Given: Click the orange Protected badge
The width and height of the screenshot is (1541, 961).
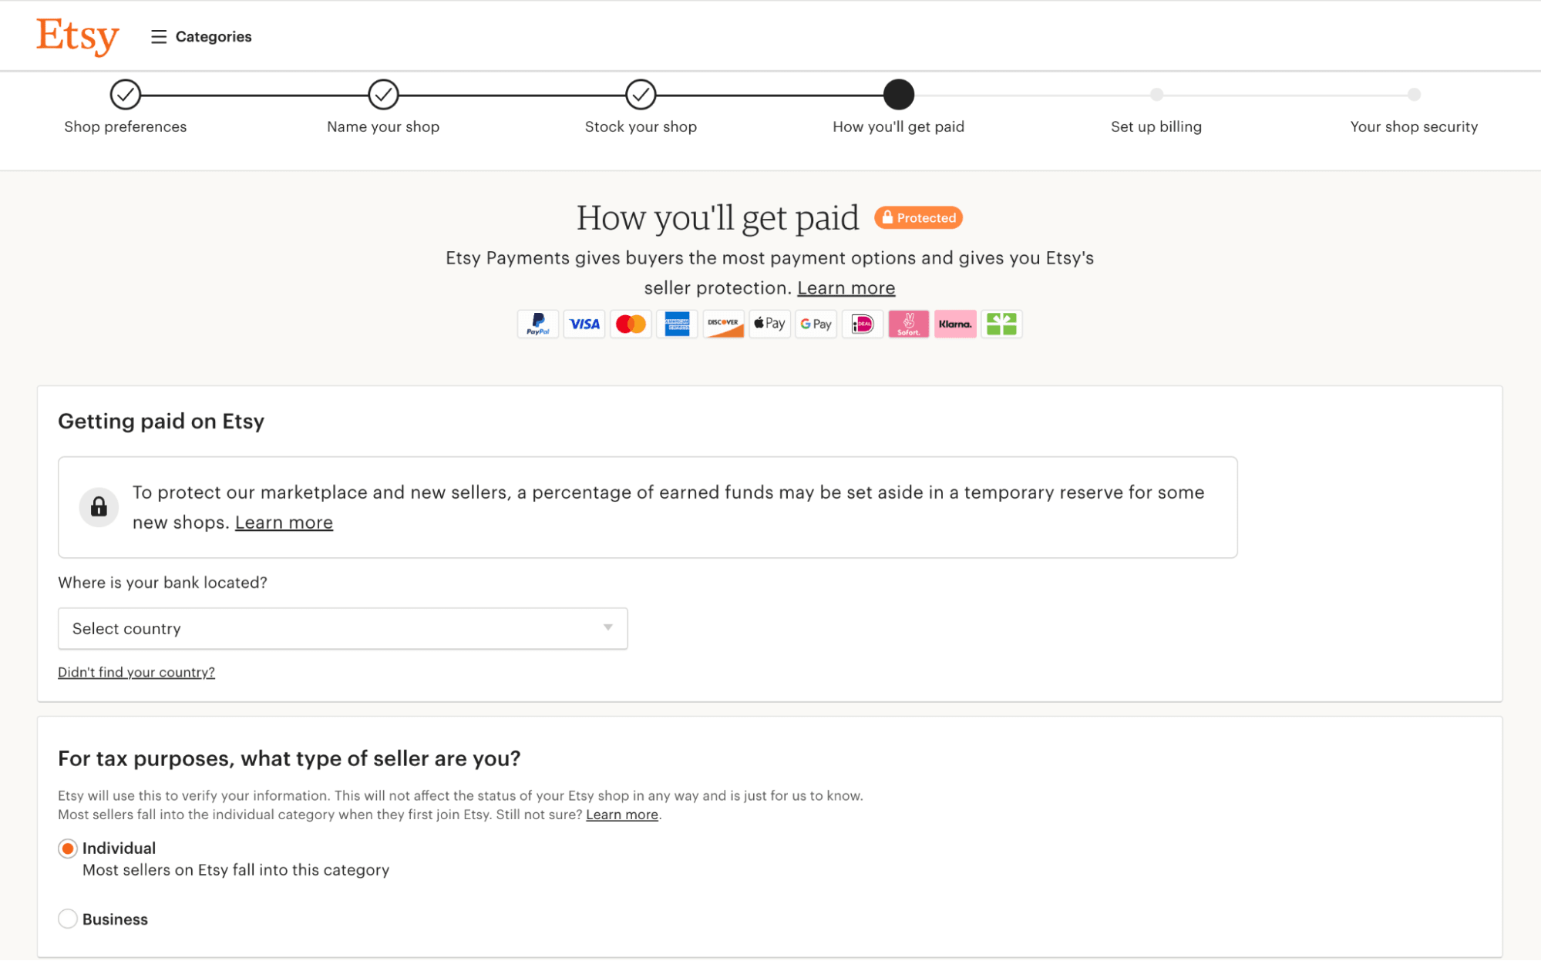Looking at the screenshot, I should 918,218.
